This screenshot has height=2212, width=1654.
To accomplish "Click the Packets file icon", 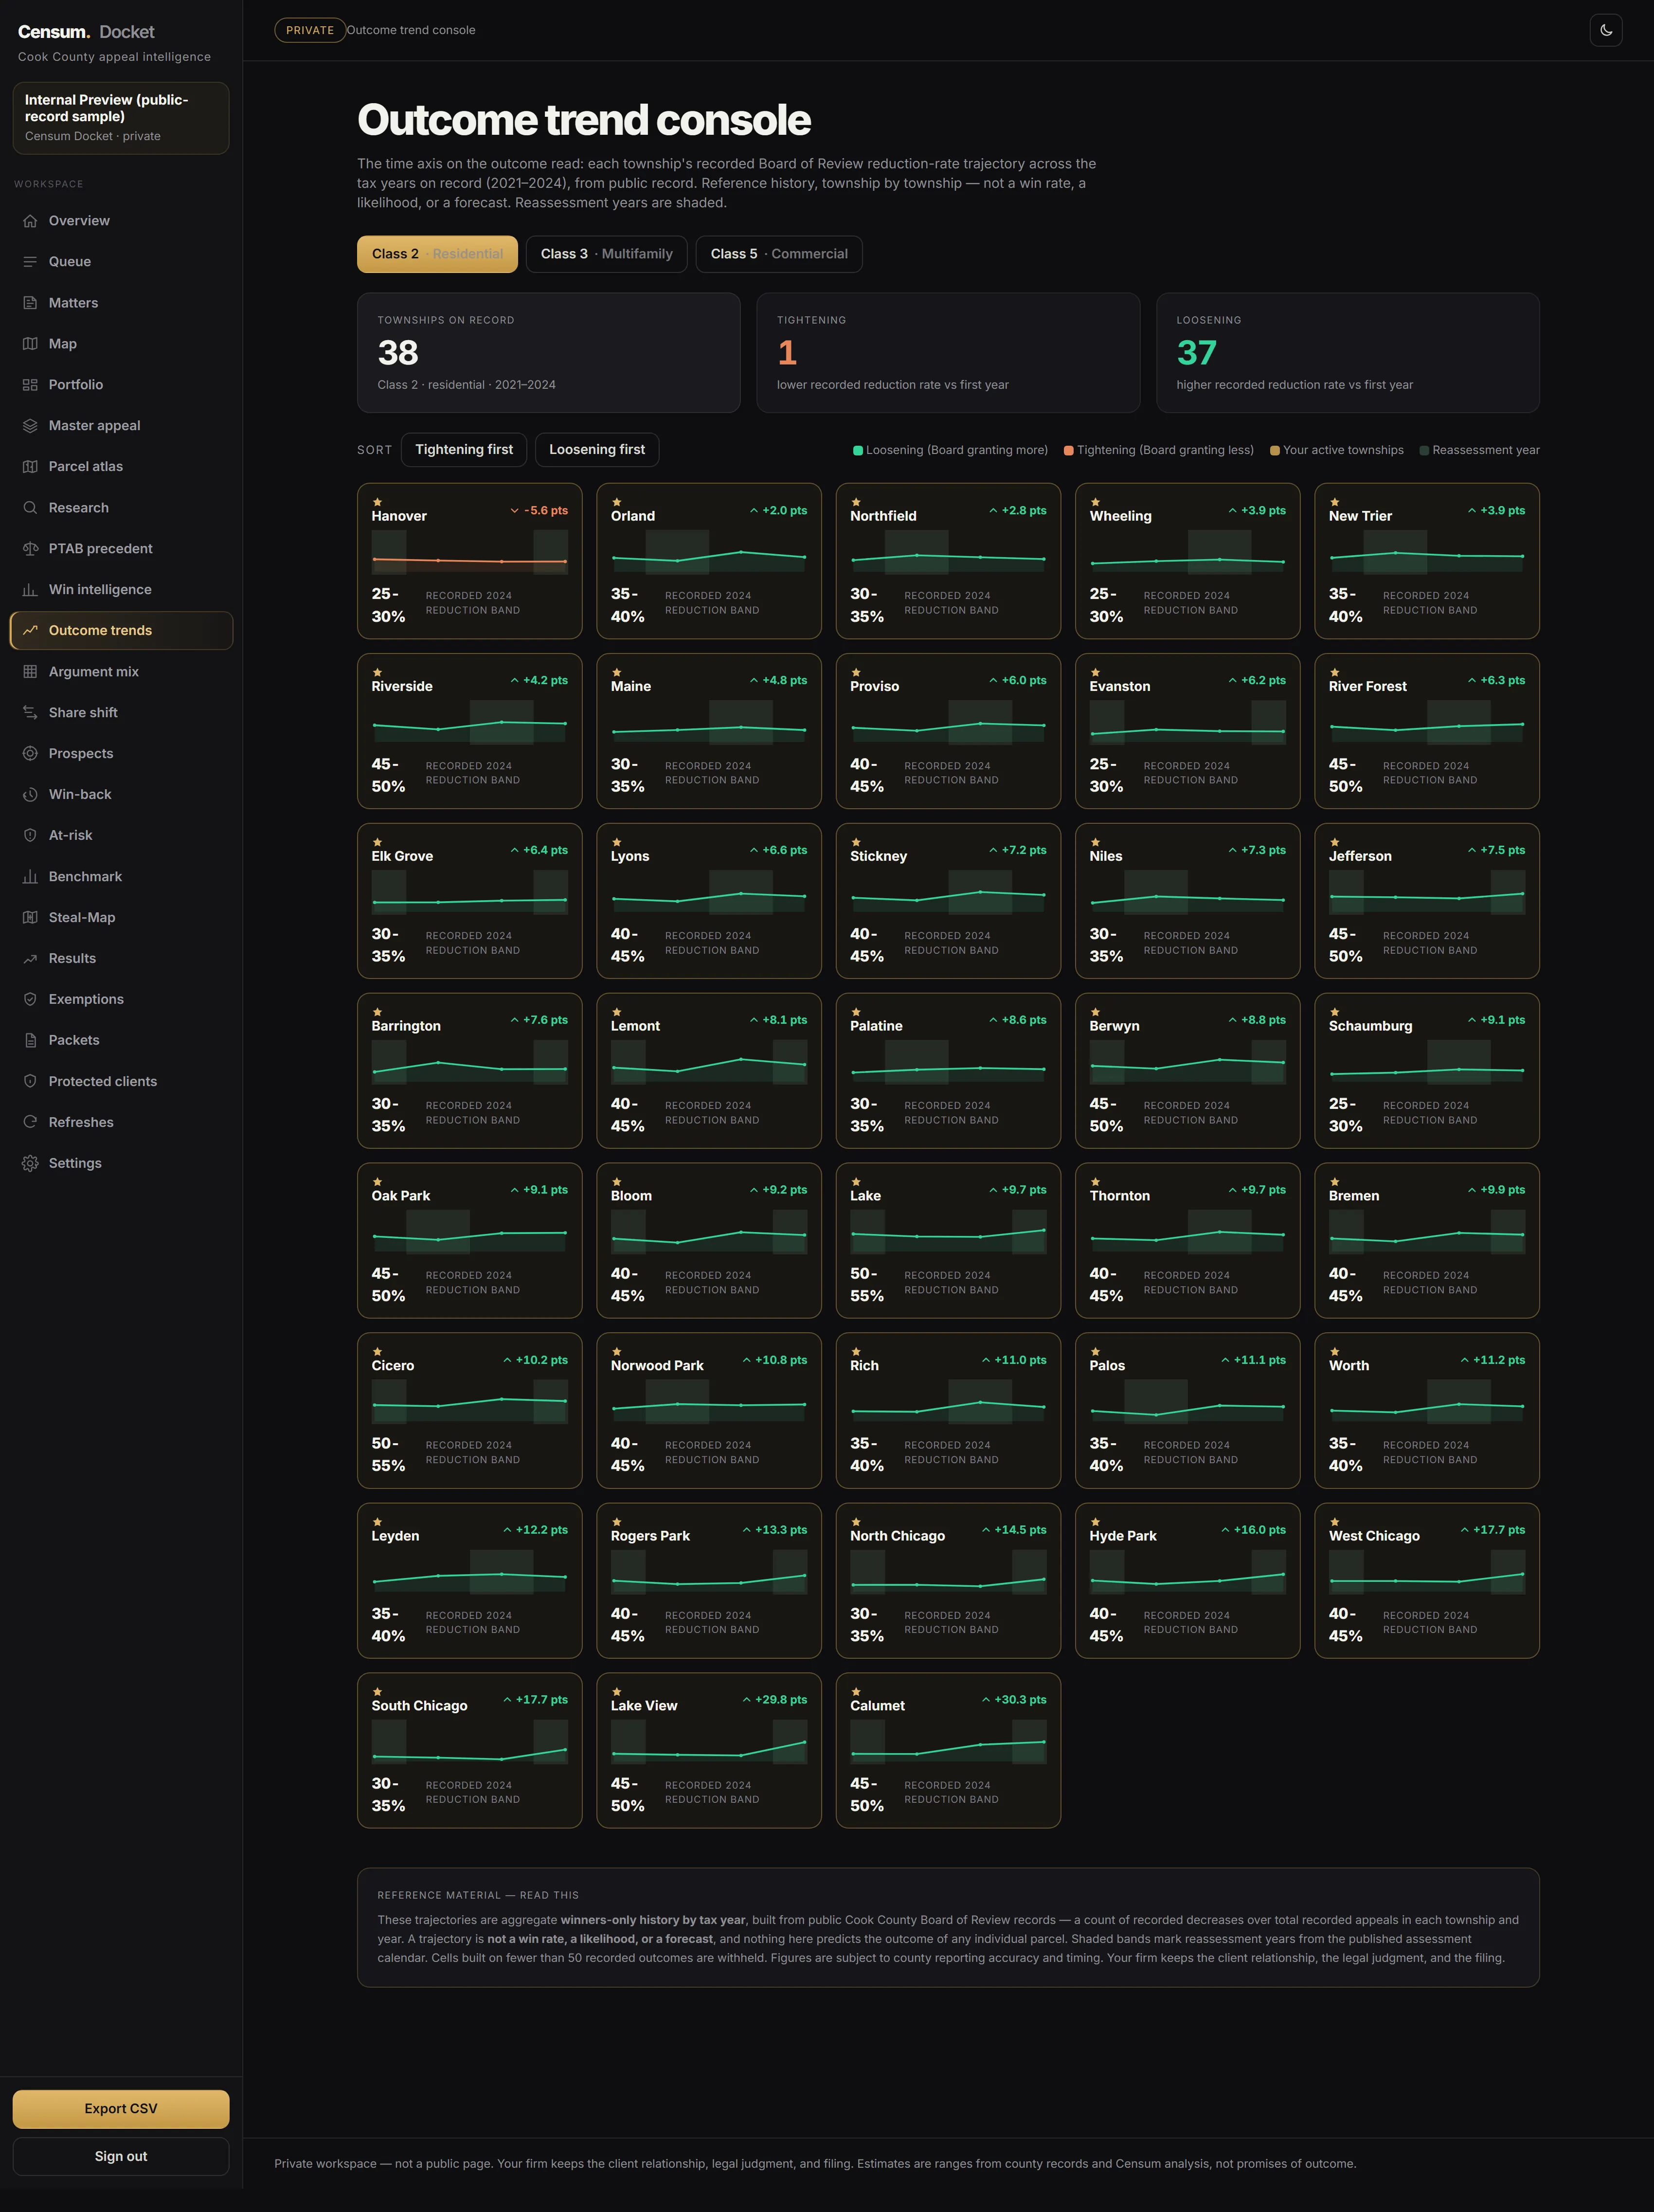I will 30,1041.
